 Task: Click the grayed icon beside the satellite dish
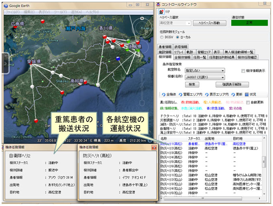tap(167, 12)
